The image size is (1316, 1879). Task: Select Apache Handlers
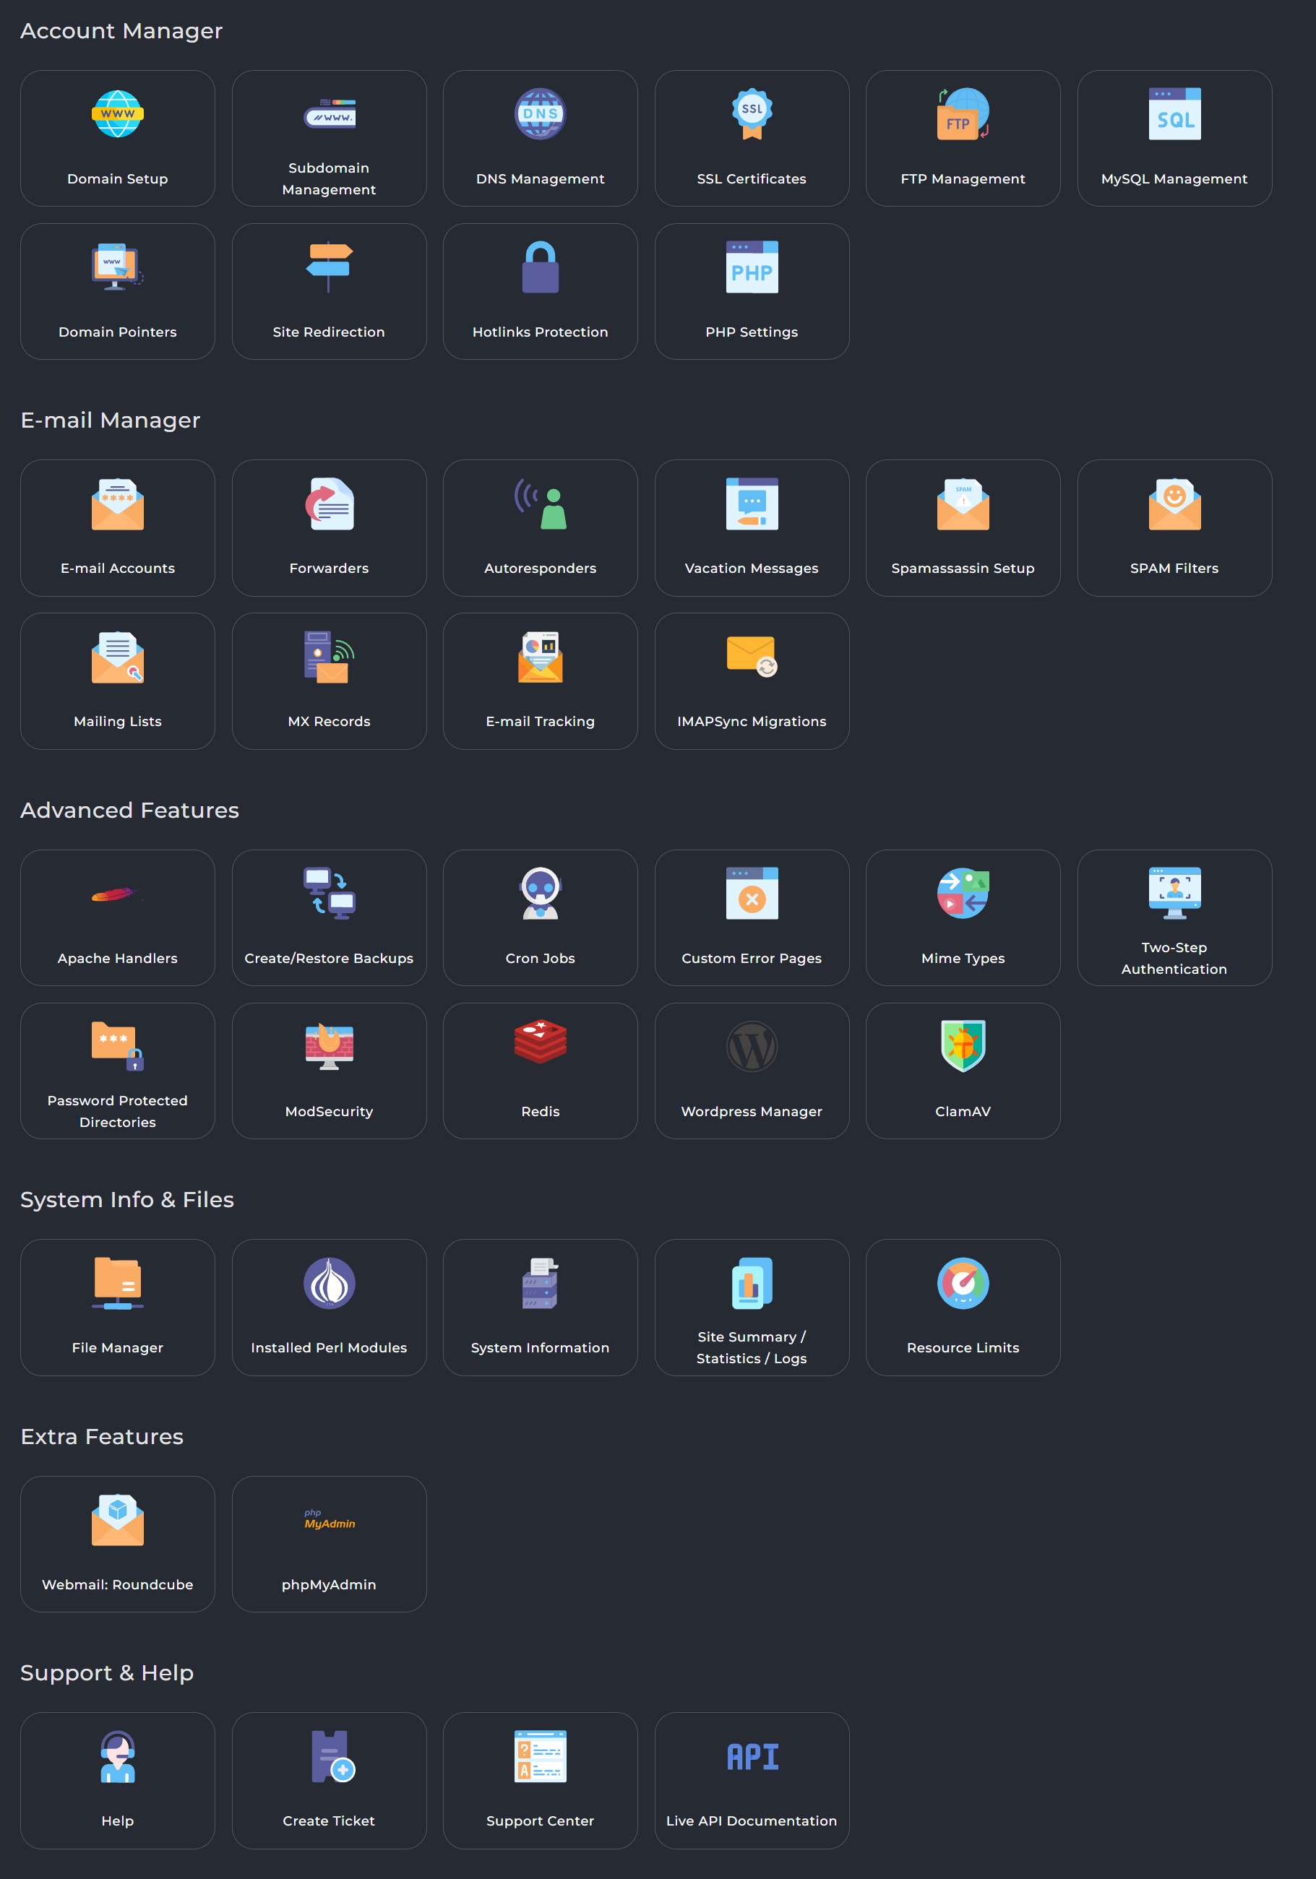pyautogui.click(x=117, y=917)
